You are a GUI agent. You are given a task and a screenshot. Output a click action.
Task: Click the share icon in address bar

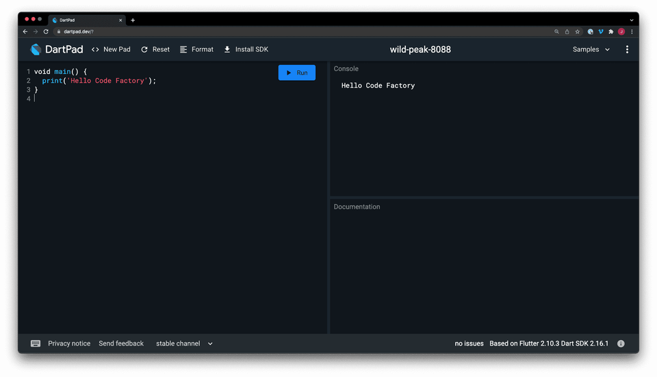pyautogui.click(x=567, y=31)
